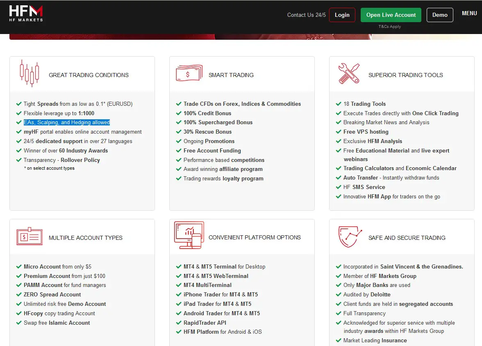Click the checkmark beside ZERO Spread Account
The width and height of the screenshot is (482, 346).
(19, 294)
